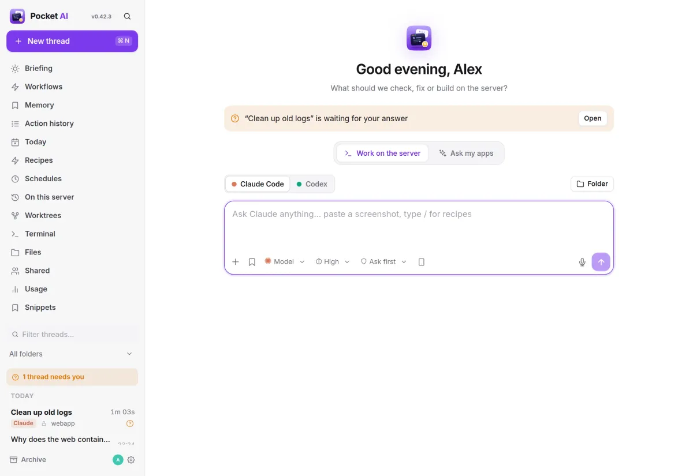The image size is (693, 476).
Task: Open Action history
Action: click(72, 123)
